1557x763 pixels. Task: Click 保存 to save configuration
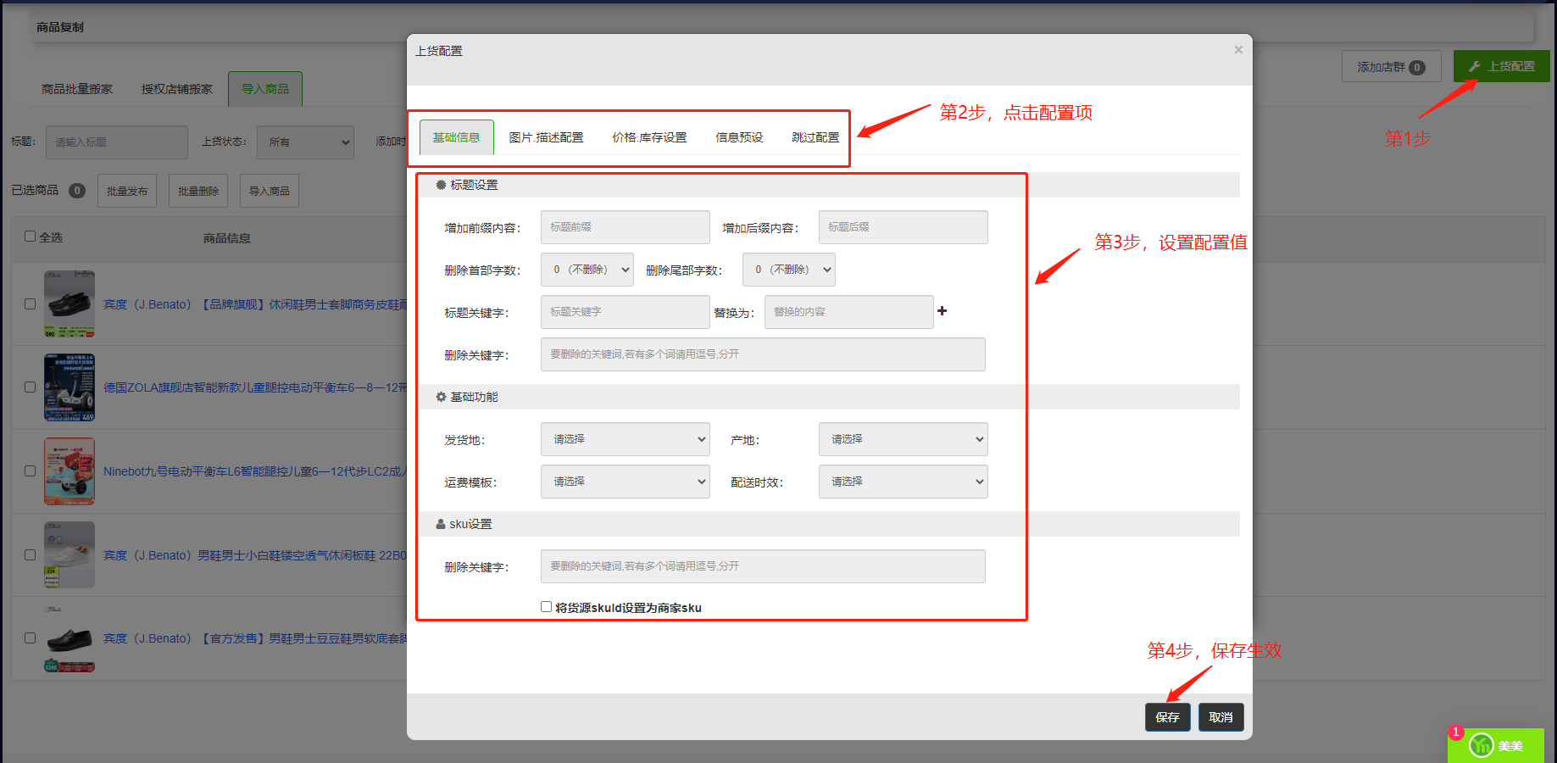pos(1167,717)
